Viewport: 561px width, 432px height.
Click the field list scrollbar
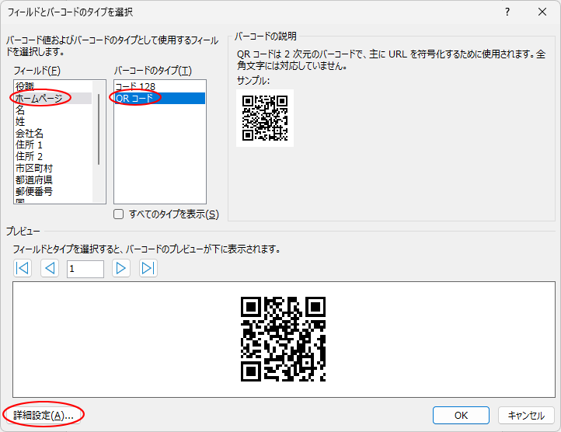[x=99, y=124]
